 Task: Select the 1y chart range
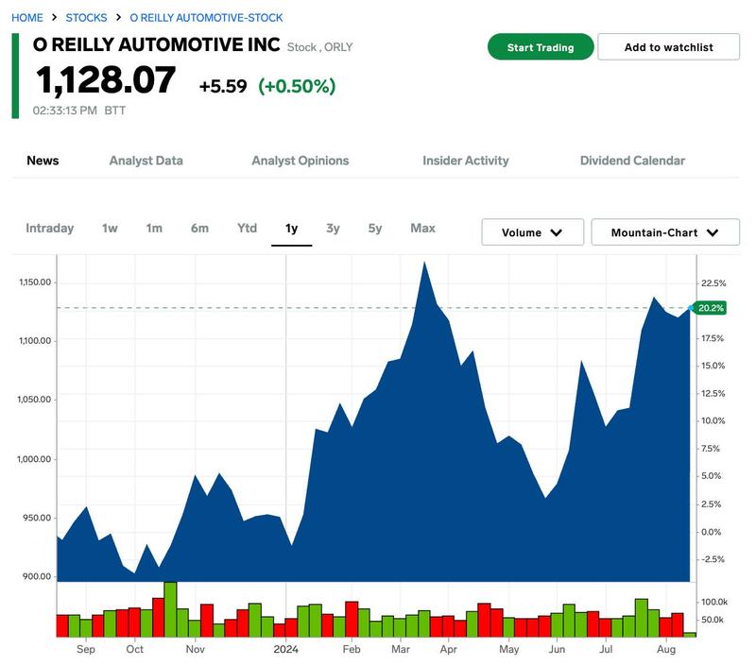(x=291, y=228)
